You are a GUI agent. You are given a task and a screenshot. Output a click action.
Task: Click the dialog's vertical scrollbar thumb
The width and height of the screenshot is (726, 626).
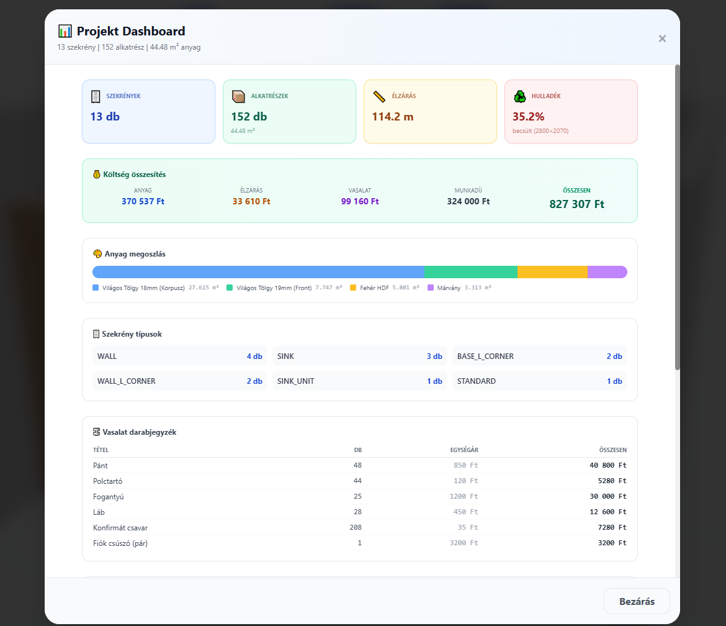[677, 217]
